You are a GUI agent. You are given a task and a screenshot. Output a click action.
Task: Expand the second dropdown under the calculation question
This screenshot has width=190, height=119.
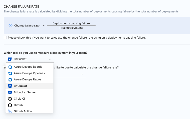(x=82, y=74)
